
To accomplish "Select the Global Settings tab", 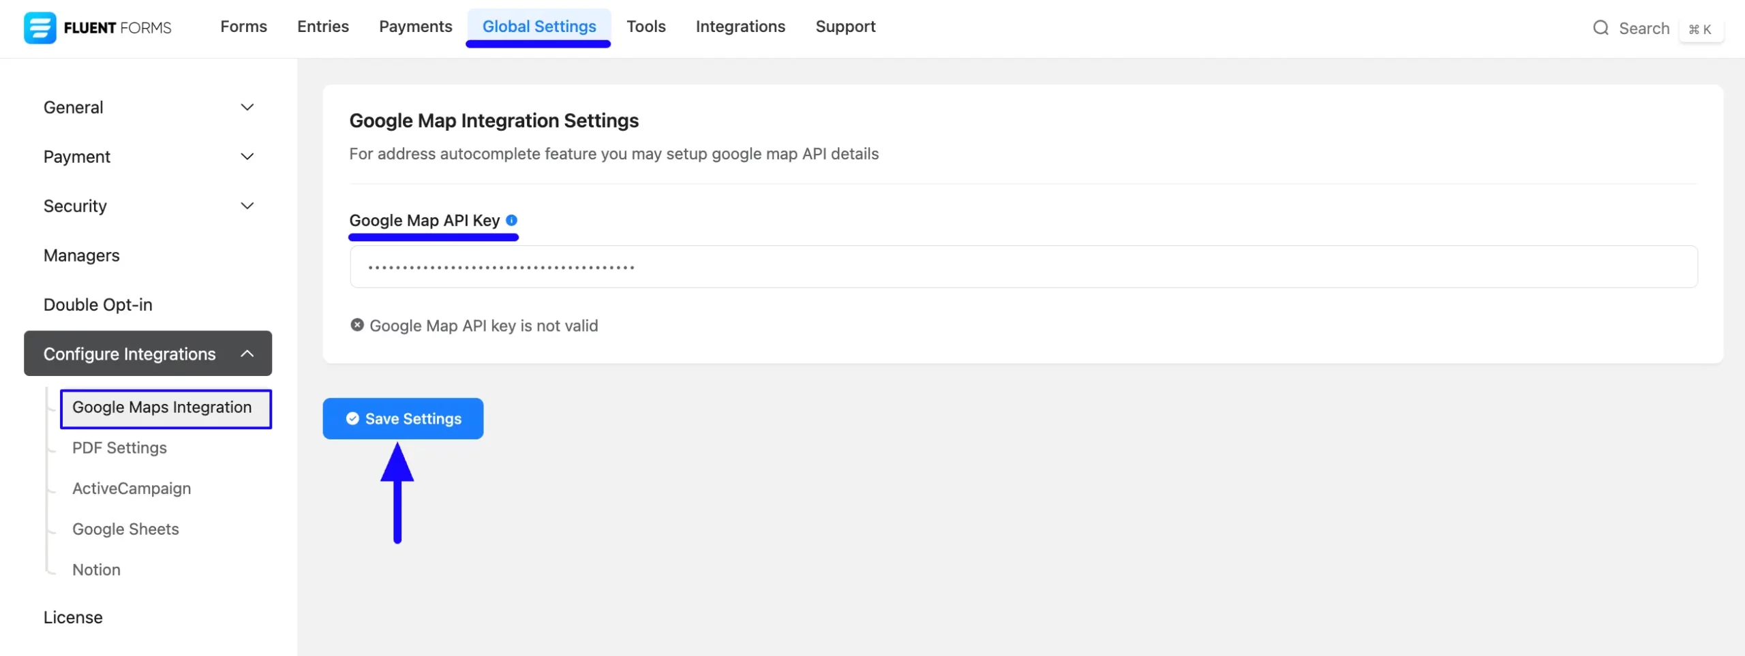I will tap(539, 27).
